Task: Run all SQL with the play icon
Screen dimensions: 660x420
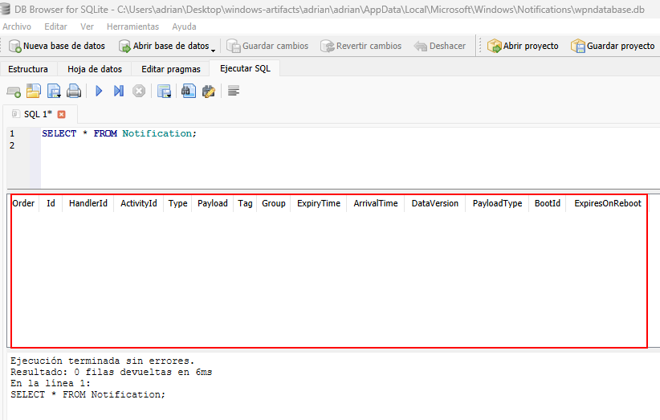Action: click(99, 92)
